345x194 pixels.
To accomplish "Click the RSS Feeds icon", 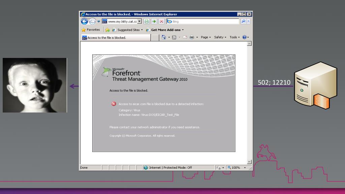I will [174, 37].
